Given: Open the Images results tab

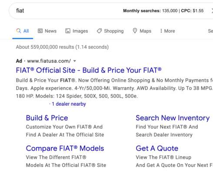Looking at the screenshot, I should [77, 31].
